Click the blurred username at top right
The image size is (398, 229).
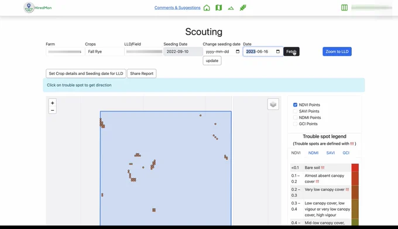click(x=372, y=8)
